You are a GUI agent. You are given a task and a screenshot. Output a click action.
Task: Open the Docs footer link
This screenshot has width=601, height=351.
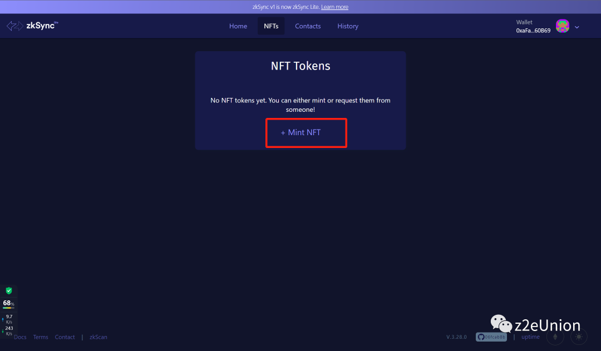20,337
